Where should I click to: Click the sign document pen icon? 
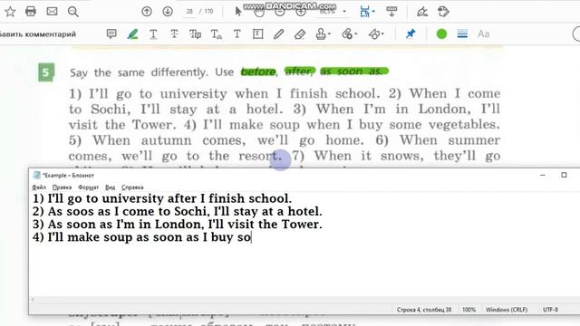click(422, 12)
